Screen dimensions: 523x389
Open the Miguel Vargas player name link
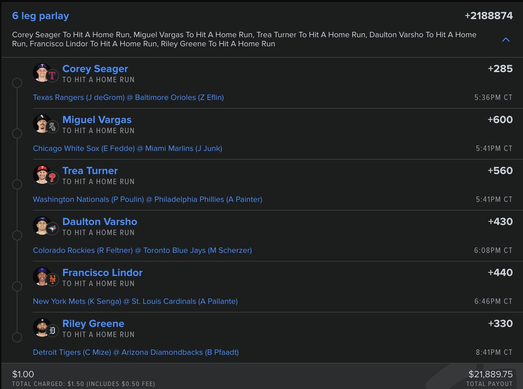click(x=97, y=120)
